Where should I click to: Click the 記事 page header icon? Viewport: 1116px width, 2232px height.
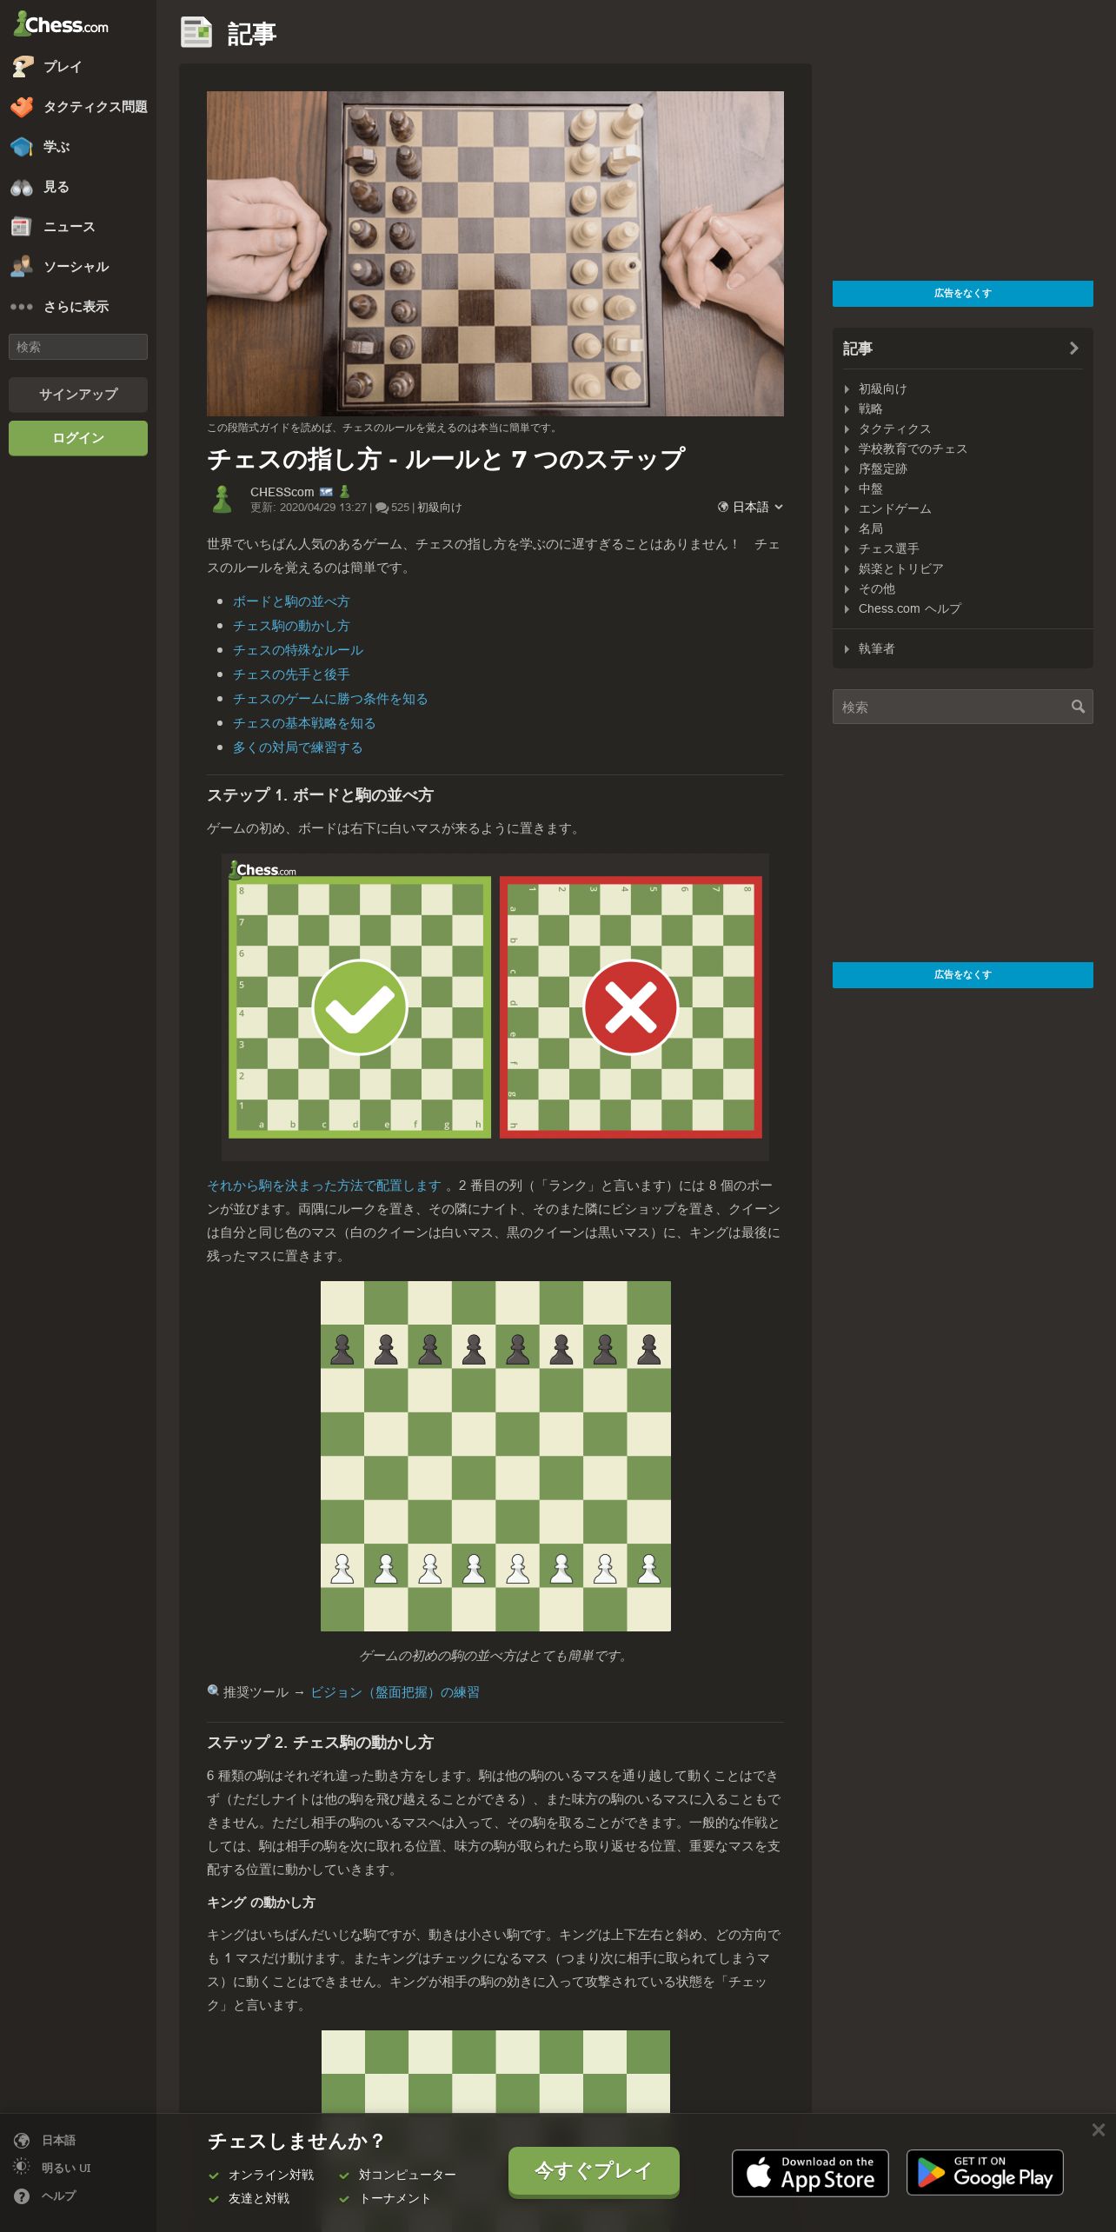coord(196,32)
